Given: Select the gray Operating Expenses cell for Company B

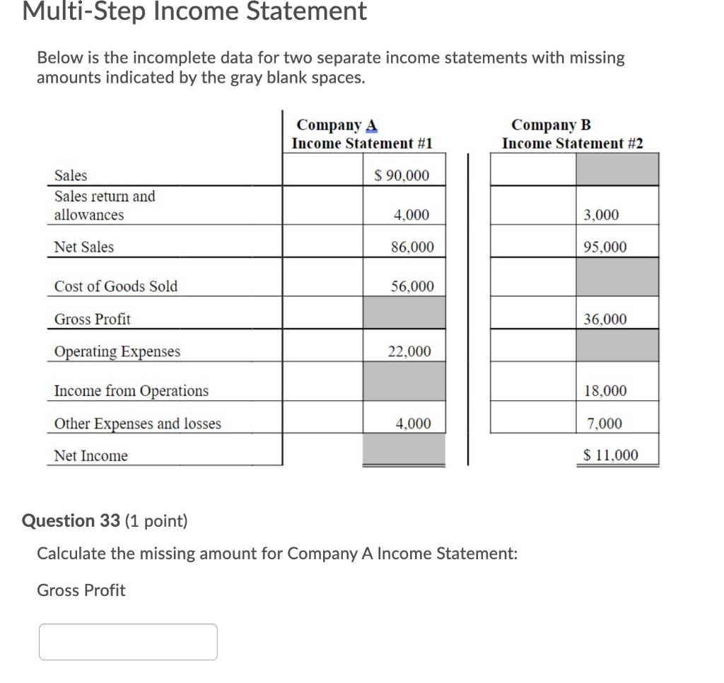Looking at the screenshot, I should pyautogui.click(x=617, y=346).
